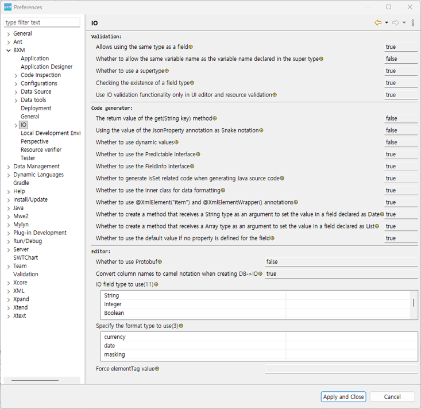Expand Code Inspection under BXM
421x409 pixels.
(16, 75)
